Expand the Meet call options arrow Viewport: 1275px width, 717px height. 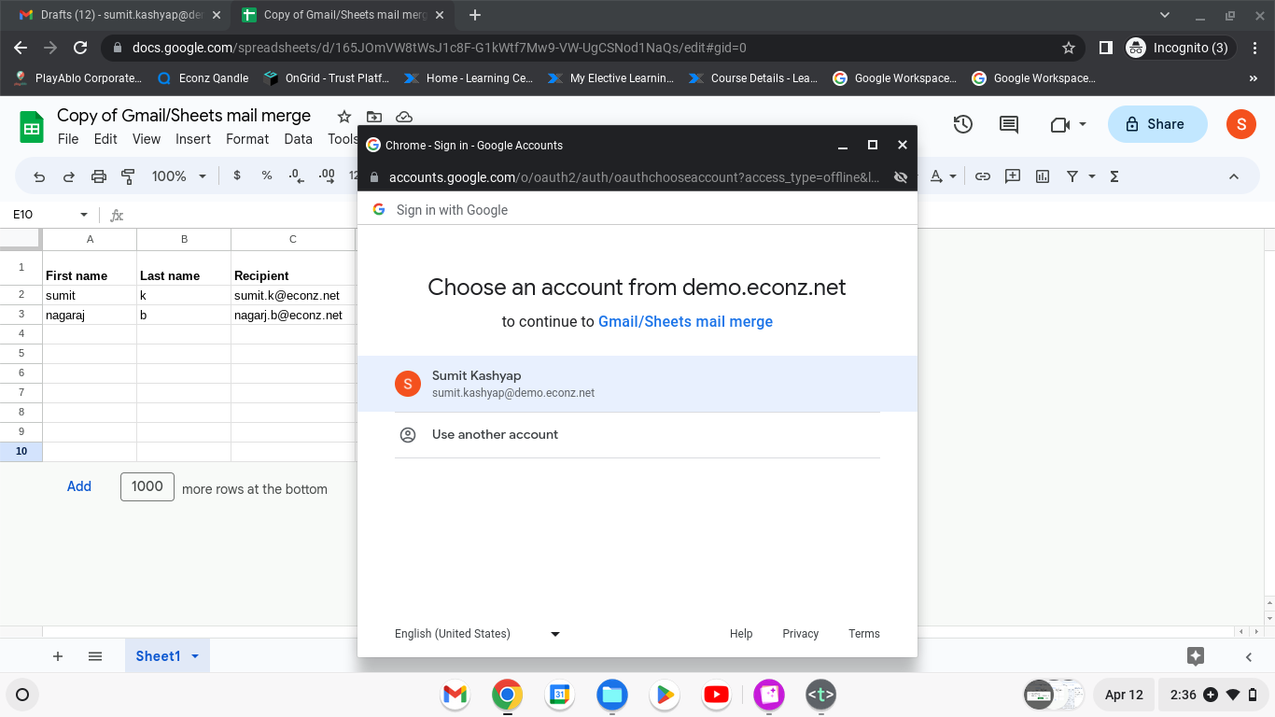click(x=1083, y=124)
